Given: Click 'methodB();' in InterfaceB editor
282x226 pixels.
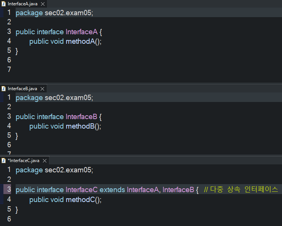Looking at the screenshot, I should pyautogui.click(x=84, y=126).
